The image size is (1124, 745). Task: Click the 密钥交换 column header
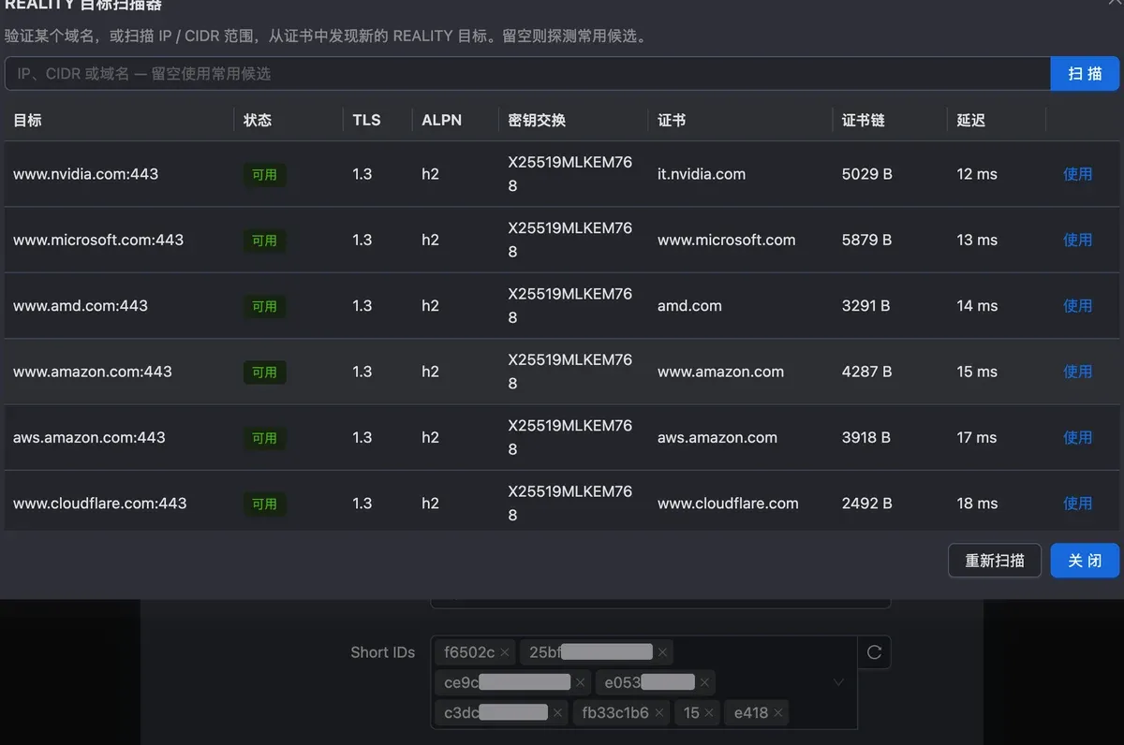(537, 120)
